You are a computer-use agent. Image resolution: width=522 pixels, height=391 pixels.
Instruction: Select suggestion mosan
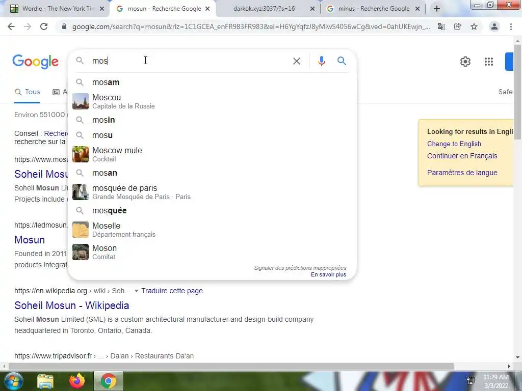tap(212, 173)
